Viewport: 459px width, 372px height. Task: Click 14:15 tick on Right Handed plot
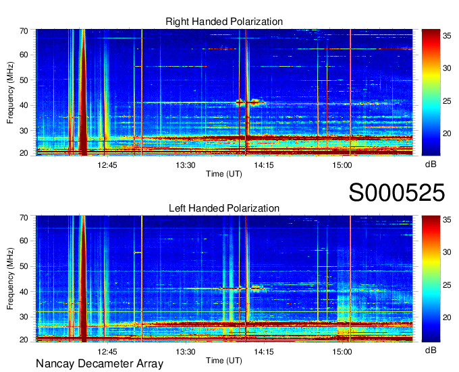(x=264, y=165)
